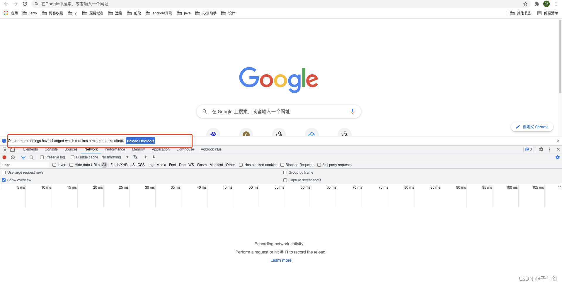The image size is (562, 284).
Task: Open the android开发 bookmark folder
Action: click(x=159, y=13)
